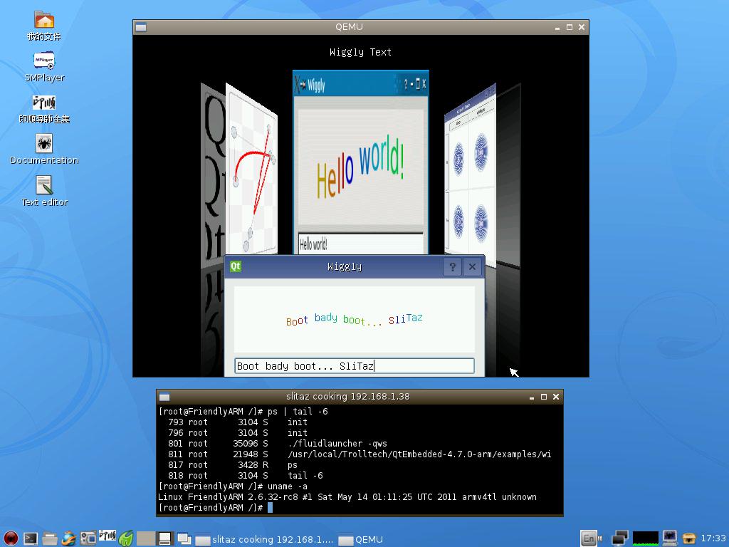Image resolution: width=729 pixels, height=547 pixels.
Task: Open the file manager taskbar launcher
Action: (x=49, y=538)
